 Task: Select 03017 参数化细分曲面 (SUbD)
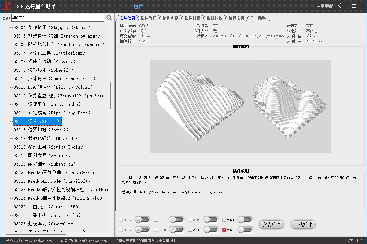(46, 138)
